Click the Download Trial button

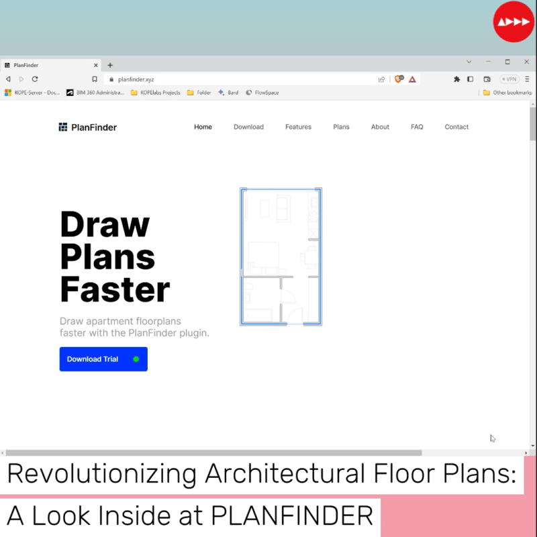(x=103, y=359)
